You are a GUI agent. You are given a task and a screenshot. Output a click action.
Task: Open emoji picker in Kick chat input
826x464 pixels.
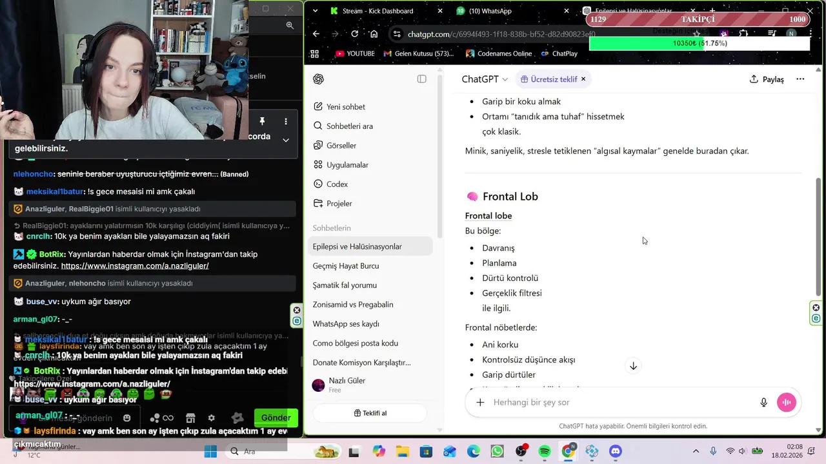tap(127, 418)
